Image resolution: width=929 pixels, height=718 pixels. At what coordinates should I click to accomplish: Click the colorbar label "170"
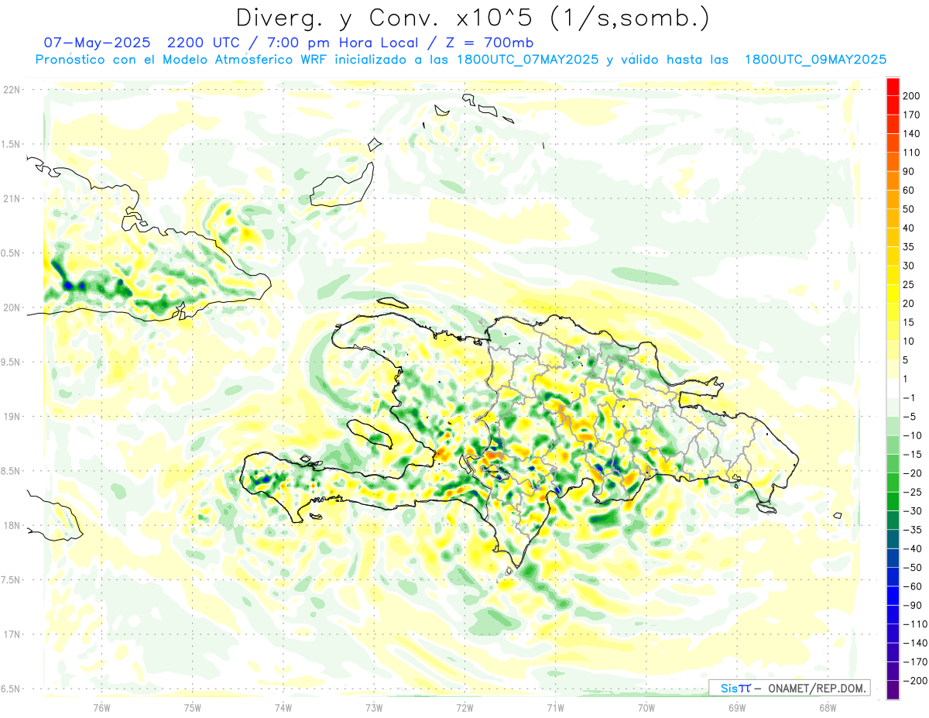coord(912,115)
